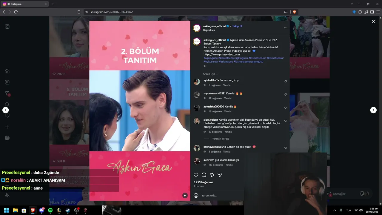Open the #öyküserter hashtag

(211, 62)
